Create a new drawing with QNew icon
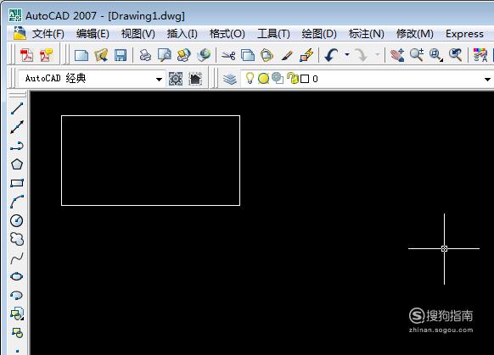The width and height of the screenshot is (494, 355). 81,55
